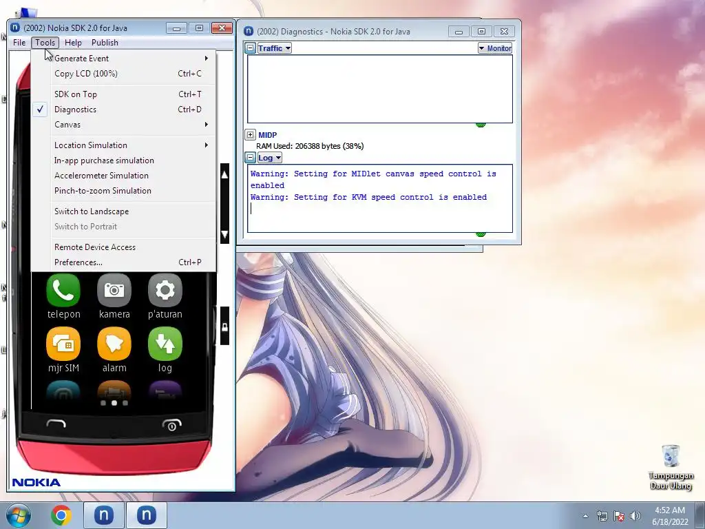
Task: Open the Traffic dropdown
Action: click(274, 48)
